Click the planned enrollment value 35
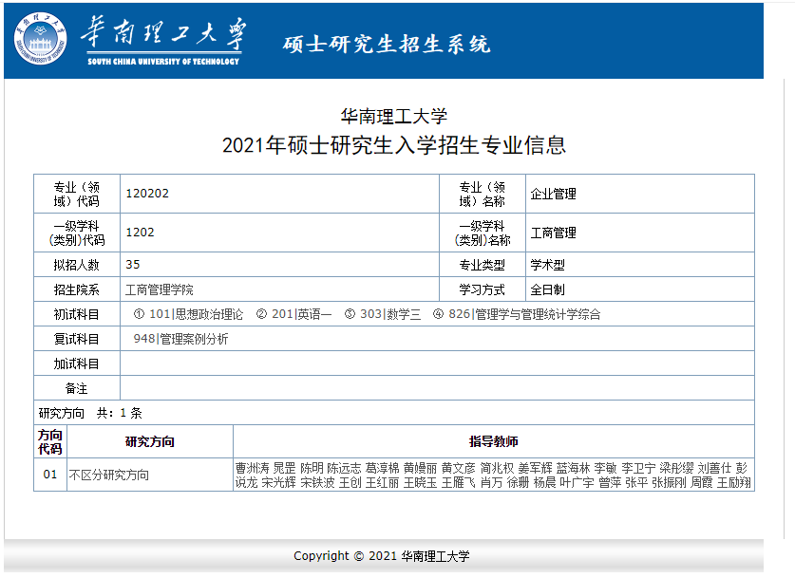The height and width of the screenshot is (578, 795). point(133,265)
